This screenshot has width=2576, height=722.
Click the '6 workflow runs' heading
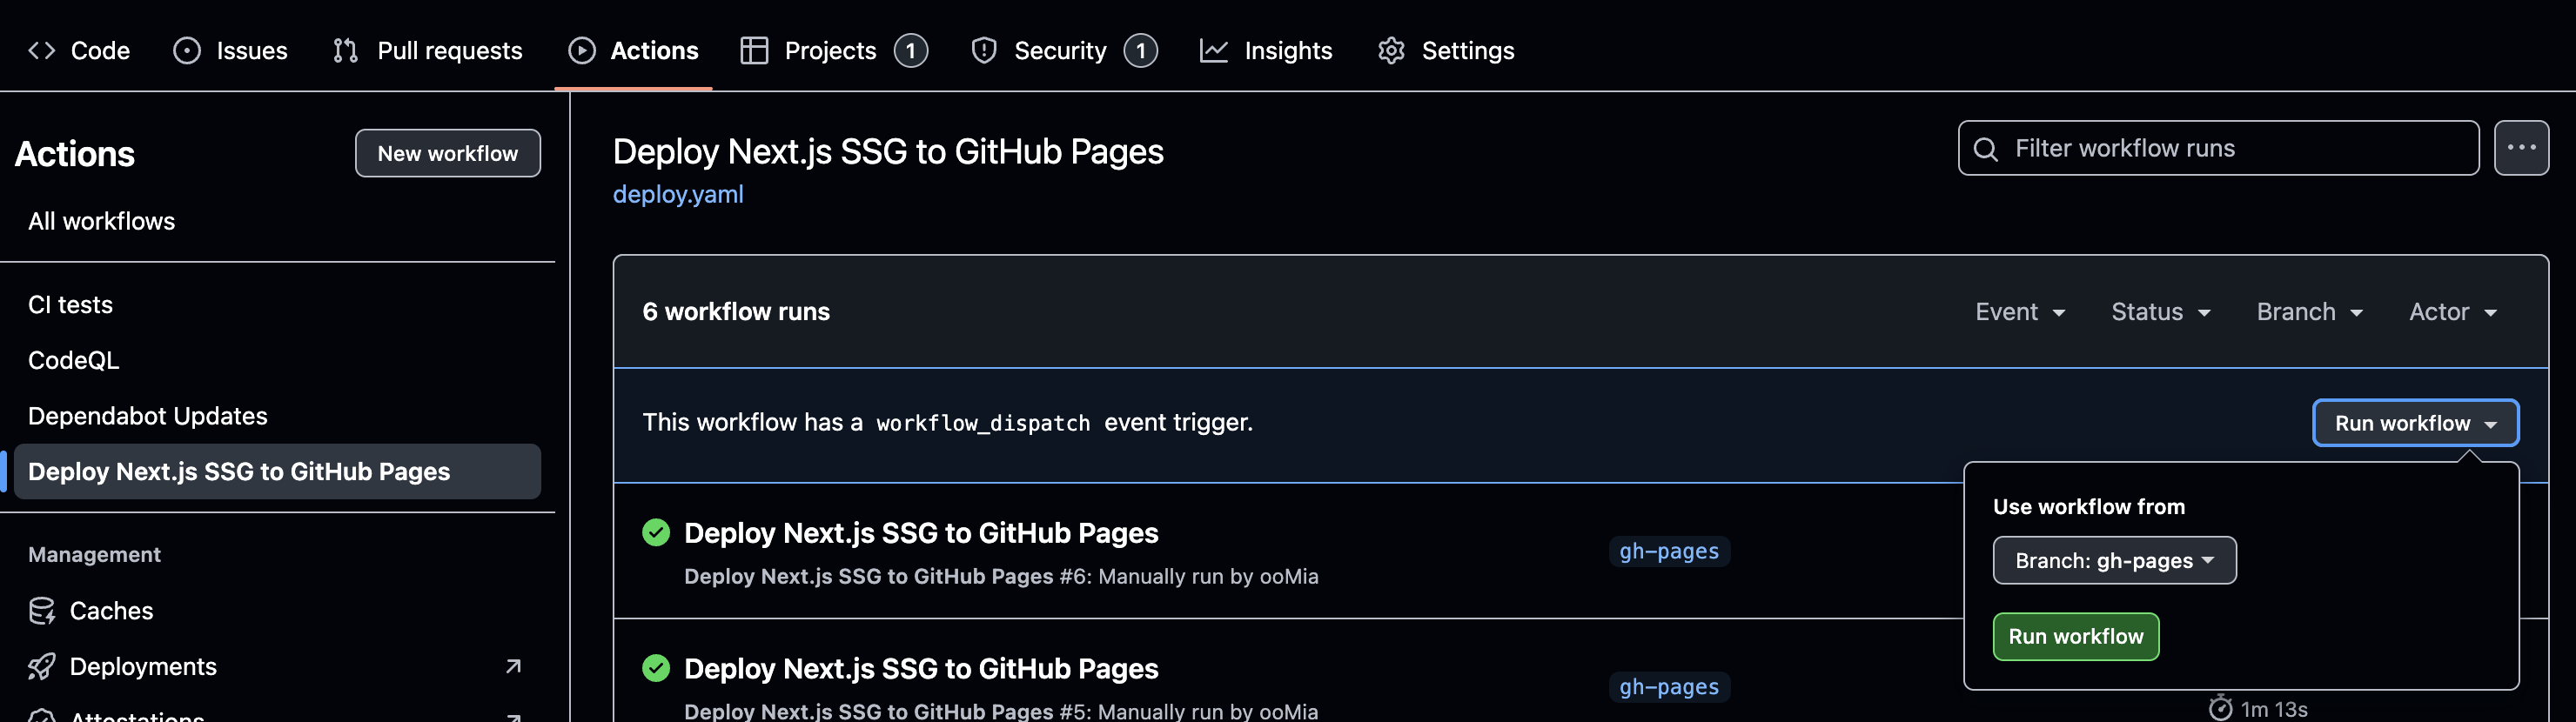pos(736,312)
